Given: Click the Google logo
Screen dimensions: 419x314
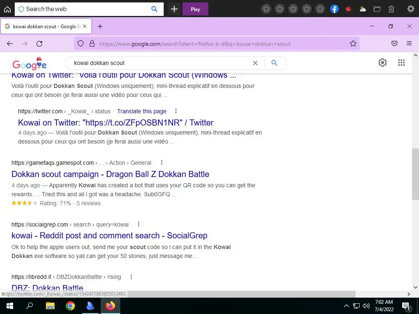Looking at the screenshot, I should point(29,64).
